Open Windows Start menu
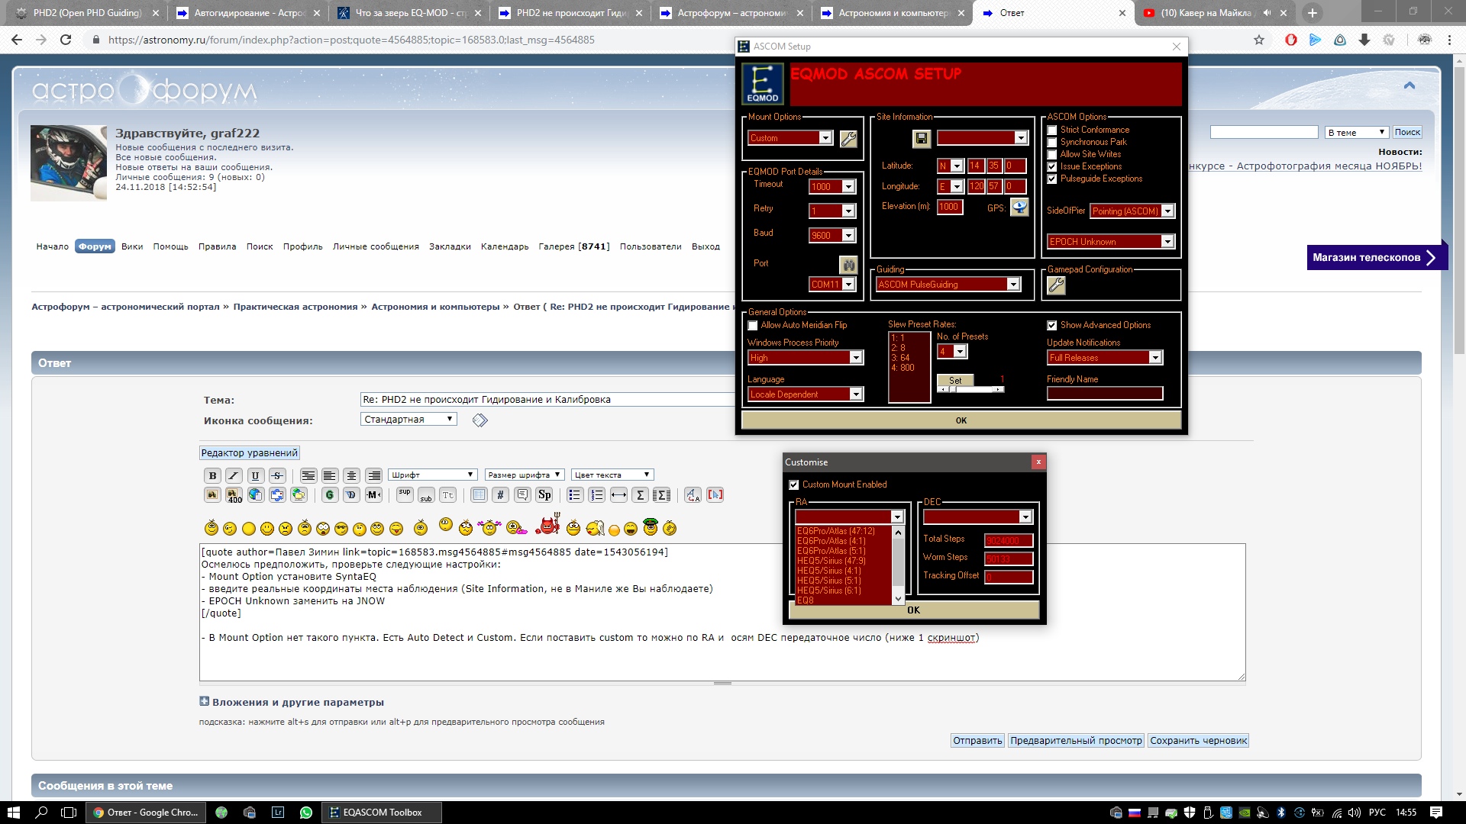Image resolution: width=1466 pixels, height=824 pixels. [13, 813]
